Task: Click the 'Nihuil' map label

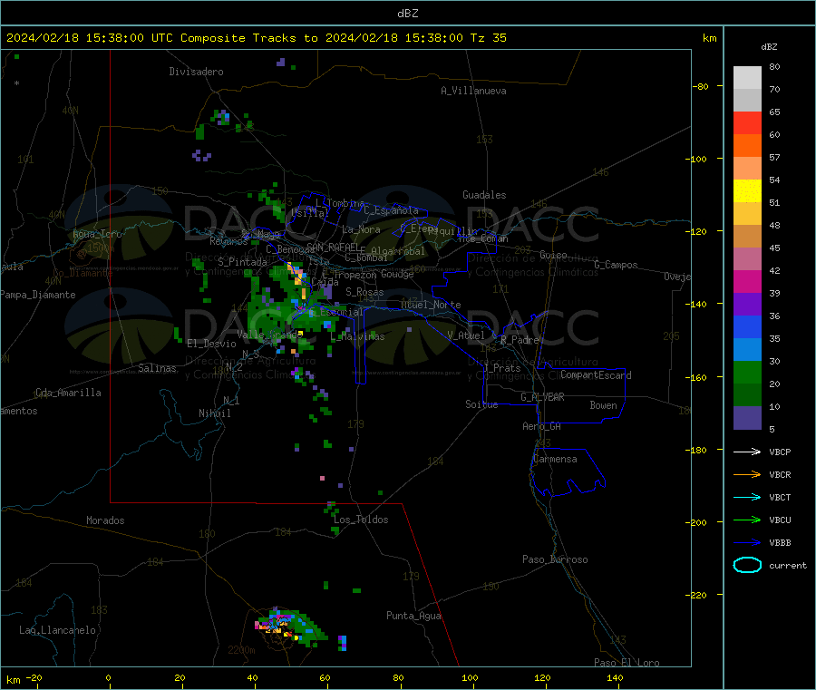Action: point(215,413)
